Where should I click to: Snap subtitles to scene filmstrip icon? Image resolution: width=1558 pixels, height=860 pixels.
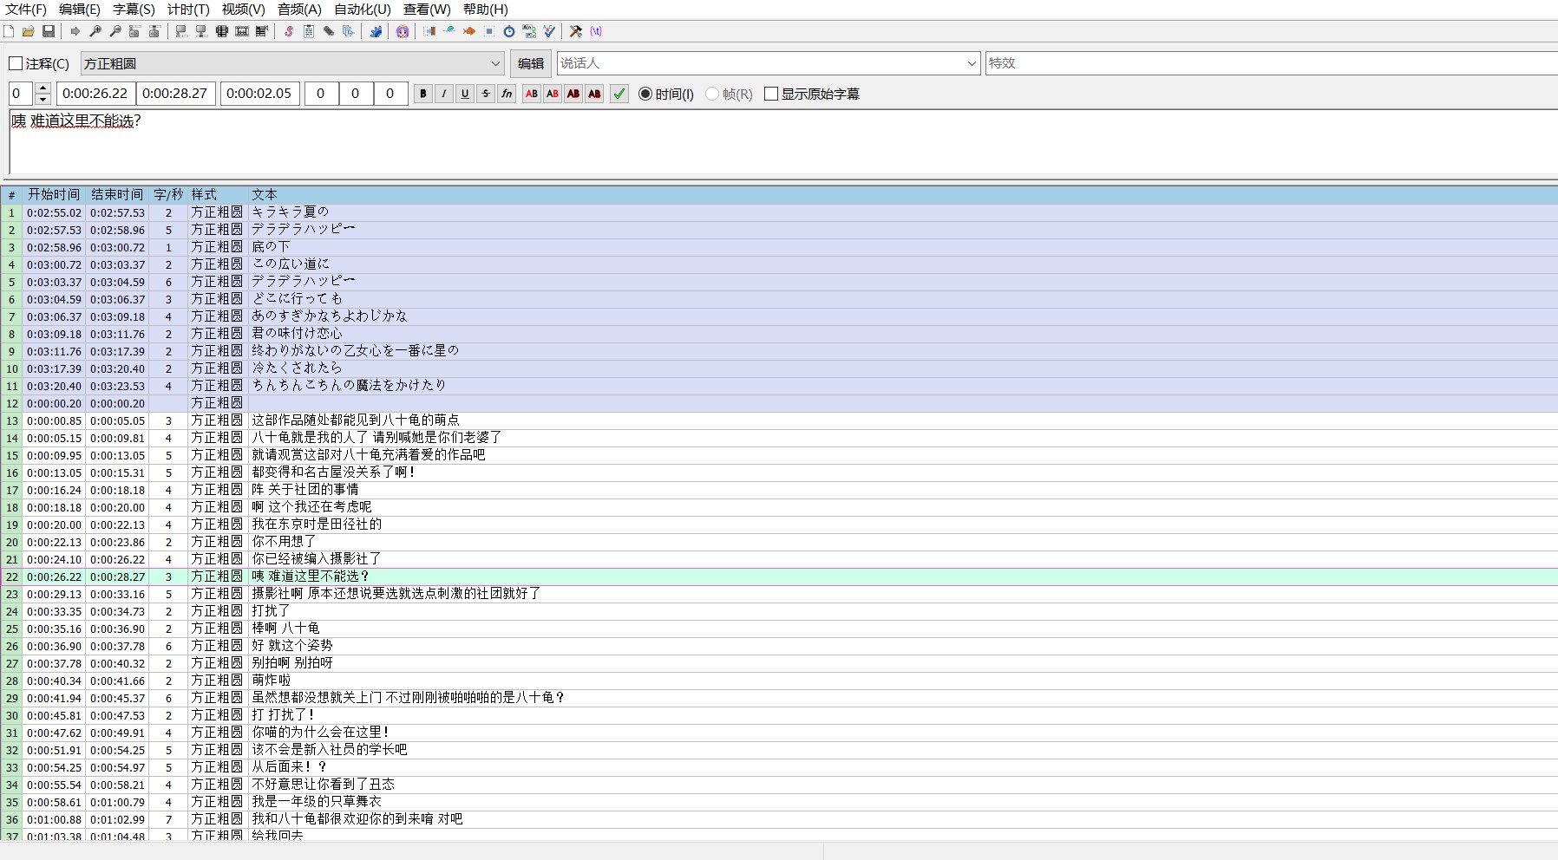242,31
